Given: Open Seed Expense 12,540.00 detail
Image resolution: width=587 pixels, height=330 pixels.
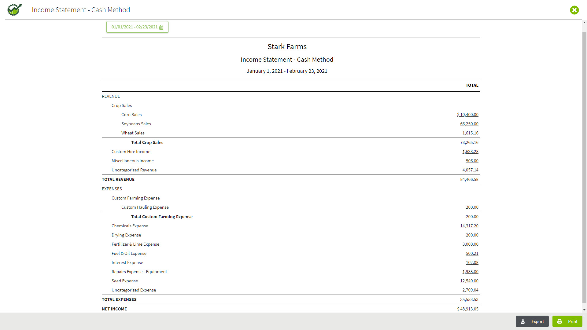Looking at the screenshot, I should [x=469, y=281].
